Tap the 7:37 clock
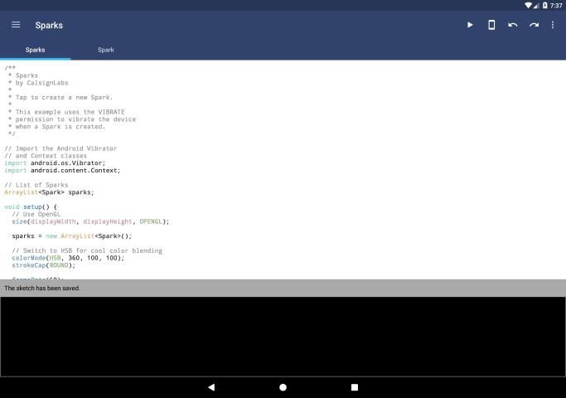The height and width of the screenshot is (398, 566). click(556, 5)
